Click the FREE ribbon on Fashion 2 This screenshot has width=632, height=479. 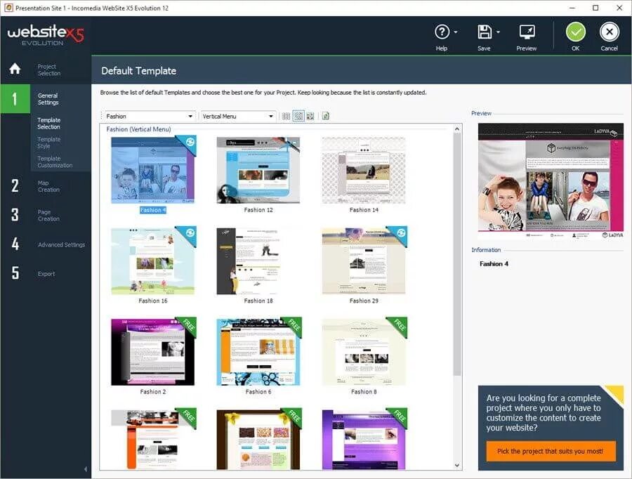point(189,325)
